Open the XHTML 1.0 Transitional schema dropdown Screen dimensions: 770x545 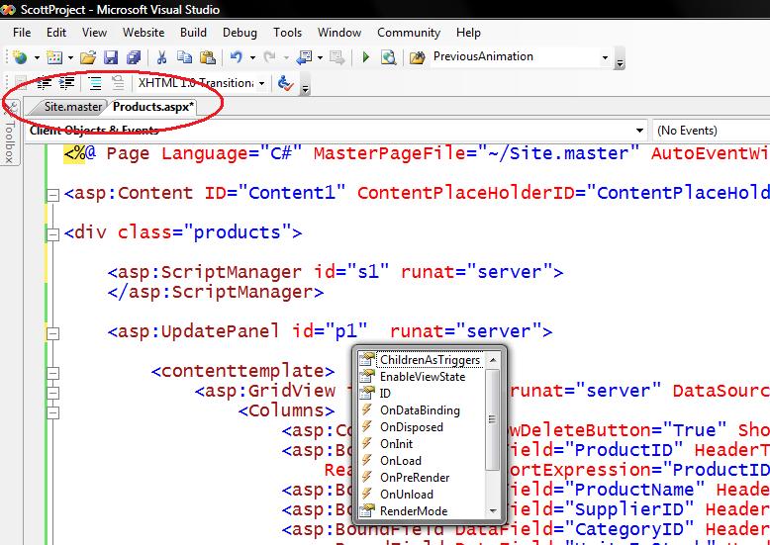coord(261,83)
